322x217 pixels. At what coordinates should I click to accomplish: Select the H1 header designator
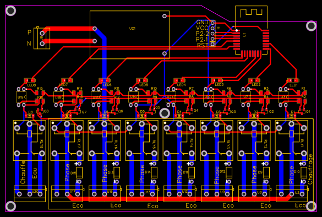coord(219,28)
